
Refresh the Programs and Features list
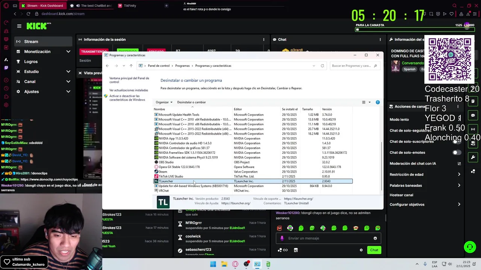(322, 66)
